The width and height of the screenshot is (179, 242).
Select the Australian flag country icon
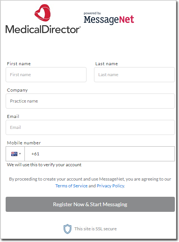pos(14,154)
